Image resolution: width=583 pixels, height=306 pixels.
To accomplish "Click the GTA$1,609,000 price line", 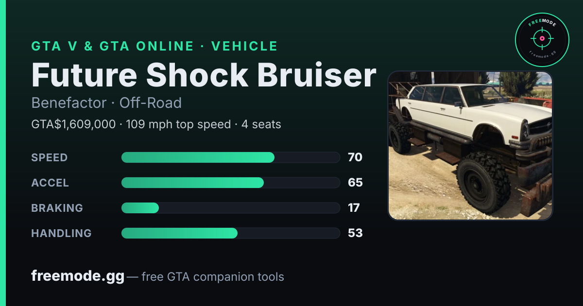I will coord(156,124).
